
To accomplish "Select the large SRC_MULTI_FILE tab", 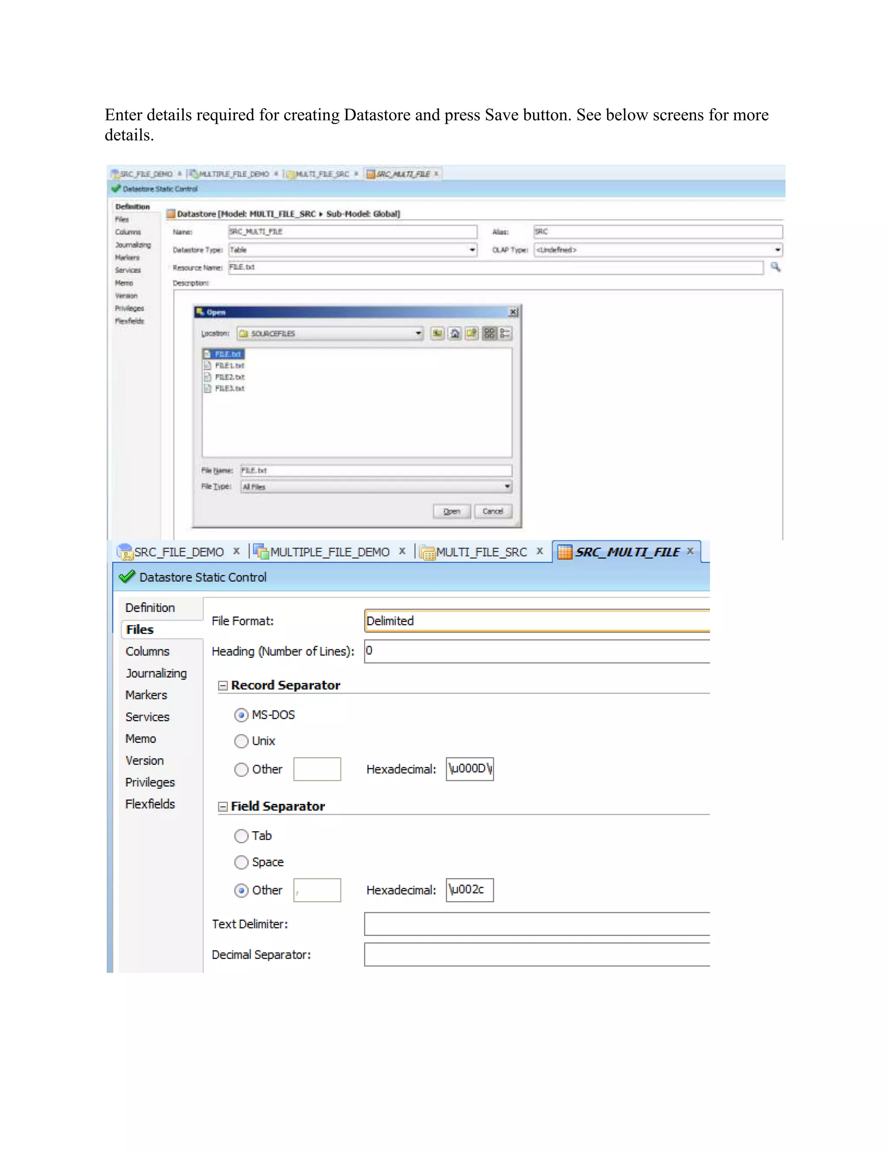I will click(x=627, y=552).
